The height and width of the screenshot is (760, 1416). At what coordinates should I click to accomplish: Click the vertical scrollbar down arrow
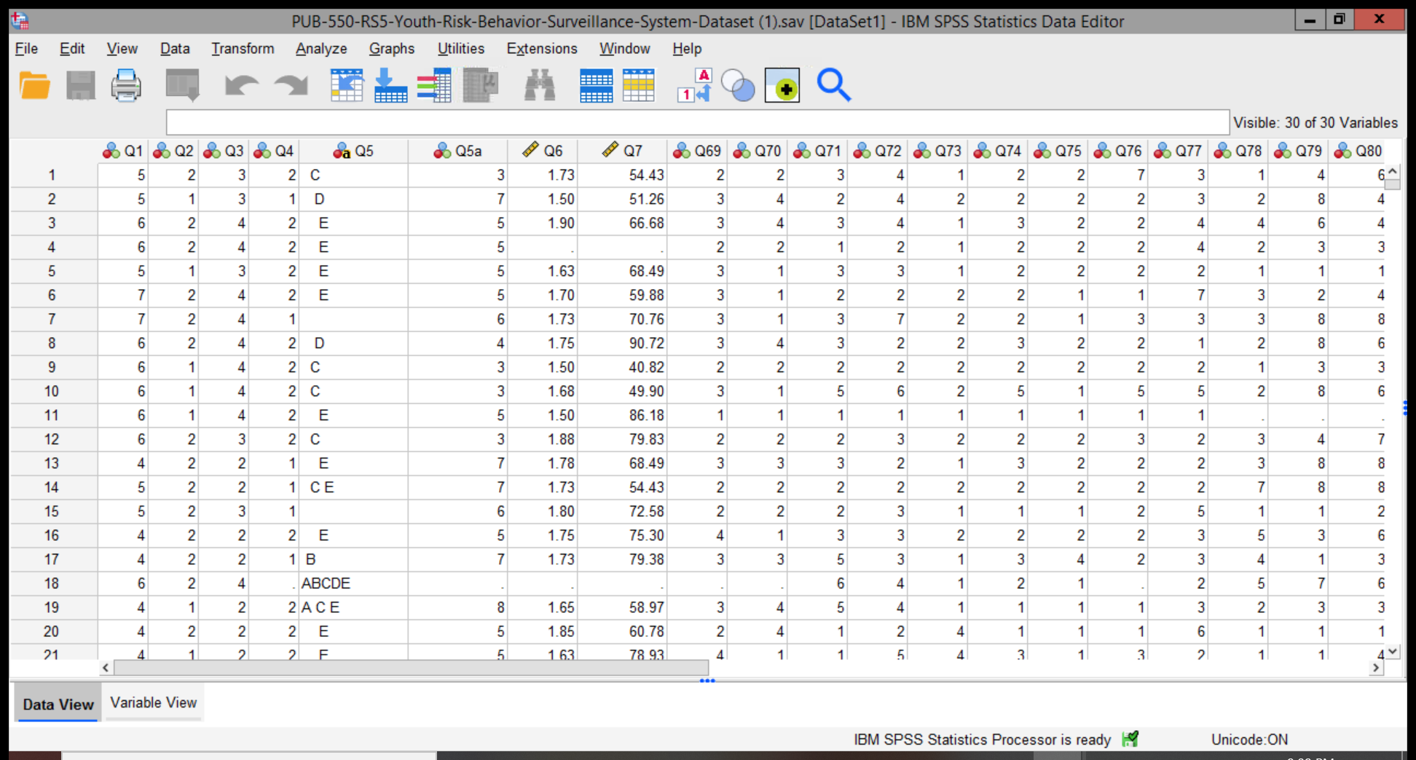pos(1393,652)
